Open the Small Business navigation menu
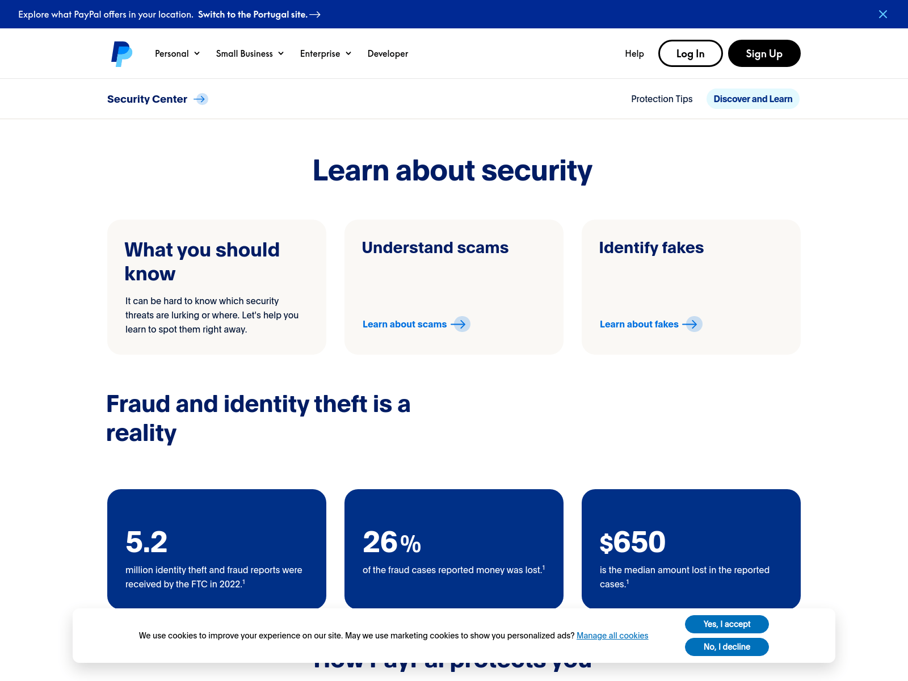Viewport: 908px width, 681px height. point(250,53)
